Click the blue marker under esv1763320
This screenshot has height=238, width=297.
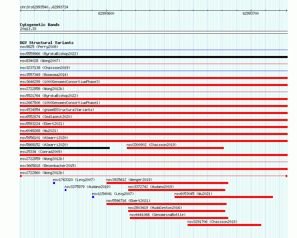point(54,183)
